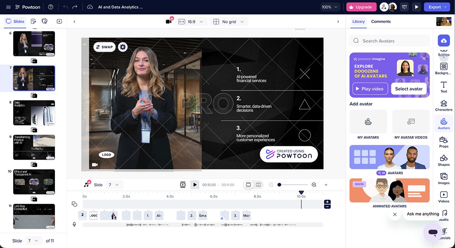
Task: Open the Text library category
Action: pyautogui.click(x=444, y=87)
